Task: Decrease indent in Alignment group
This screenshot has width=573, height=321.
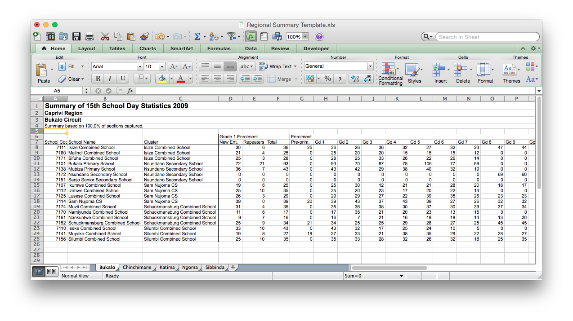Action: 245,79
